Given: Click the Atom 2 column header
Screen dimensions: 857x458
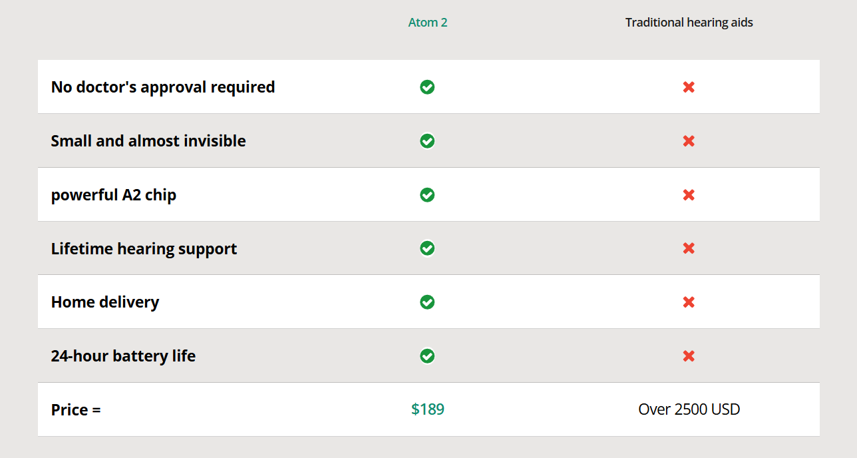Looking at the screenshot, I should click(x=428, y=23).
